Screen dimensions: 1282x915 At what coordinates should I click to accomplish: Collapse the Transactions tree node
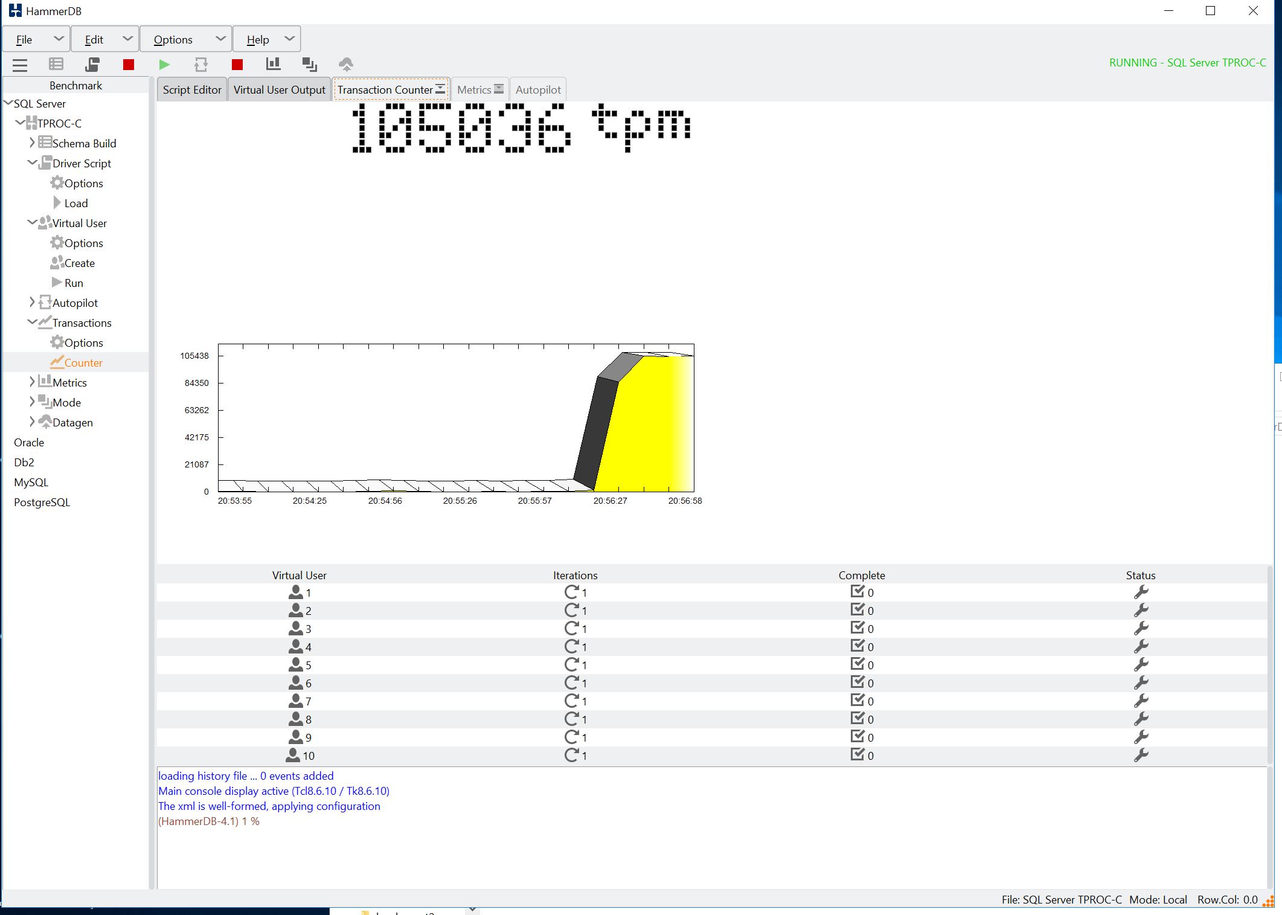pos(32,322)
